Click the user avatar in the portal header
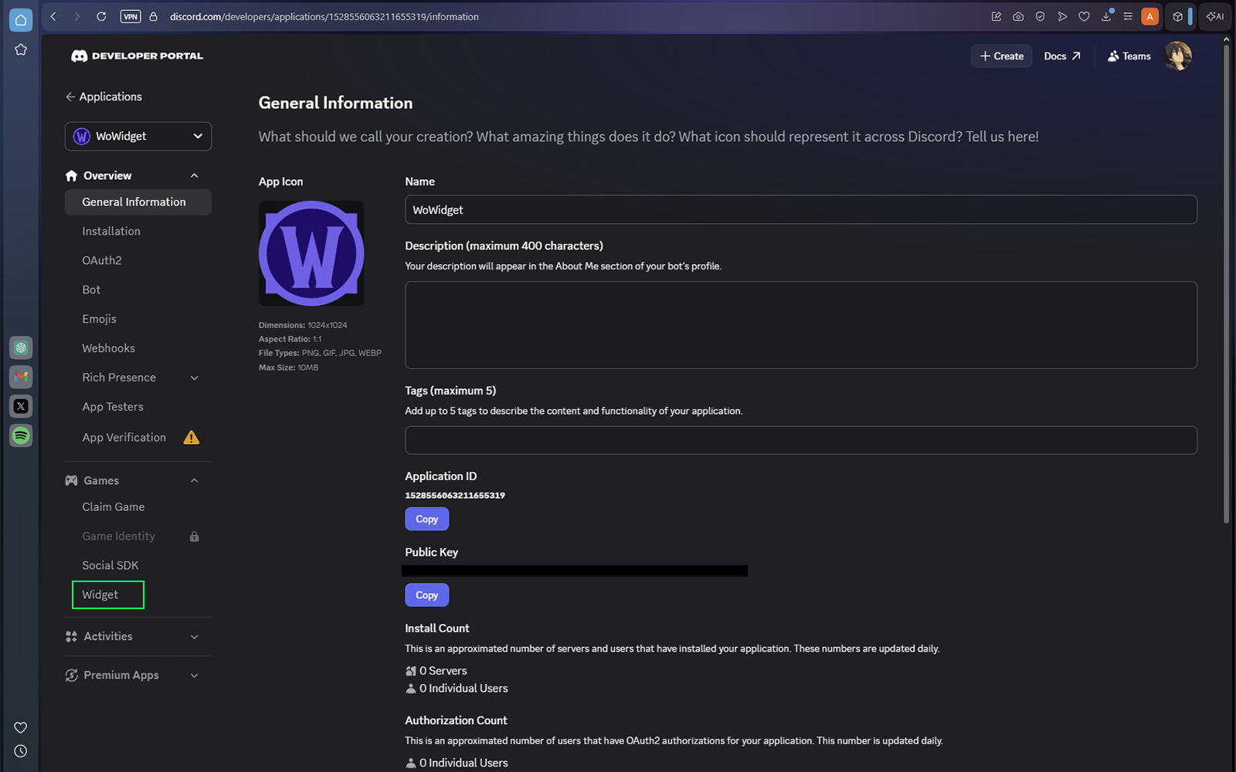This screenshot has width=1236, height=772. pyautogui.click(x=1178, y=56)
